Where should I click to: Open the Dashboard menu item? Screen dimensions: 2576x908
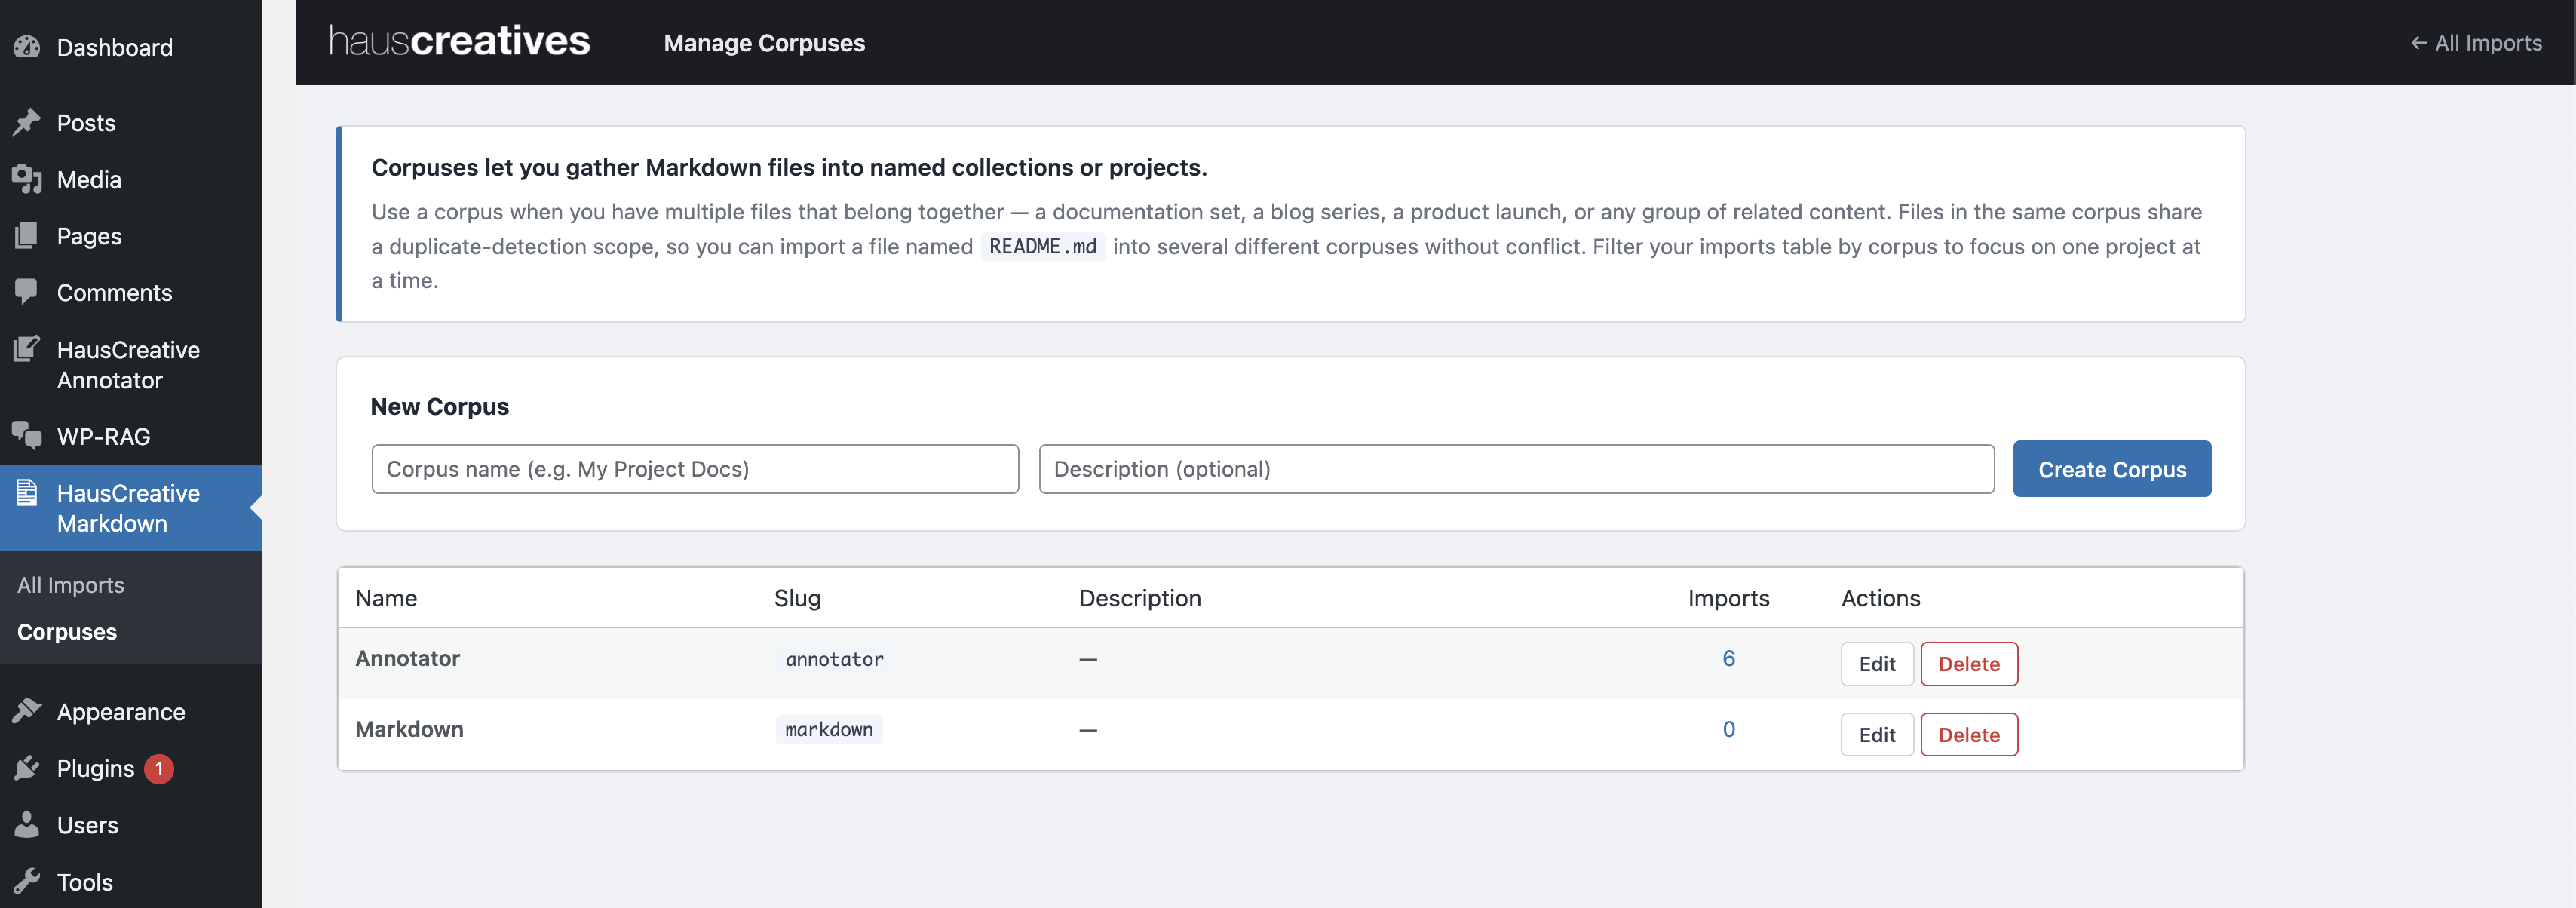tap(115, 47)
